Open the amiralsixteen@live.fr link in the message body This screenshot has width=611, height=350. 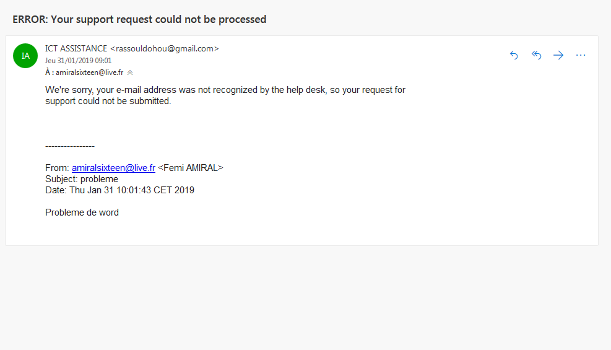pyautogui.click(x=113, y=168)
